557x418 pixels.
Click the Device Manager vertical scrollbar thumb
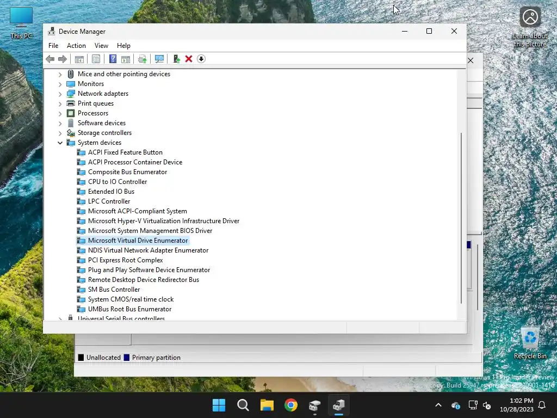coord(461,218)
